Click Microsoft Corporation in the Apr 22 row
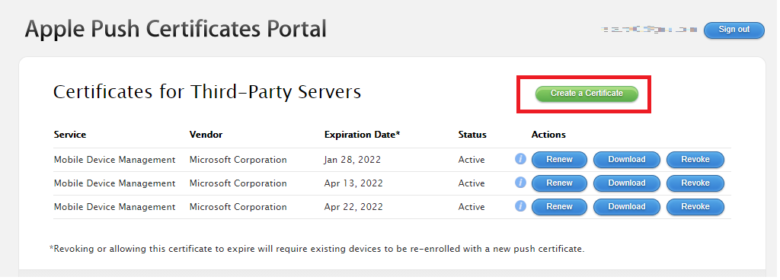Viewport: 780px width, 280px height. click(238, 206)
